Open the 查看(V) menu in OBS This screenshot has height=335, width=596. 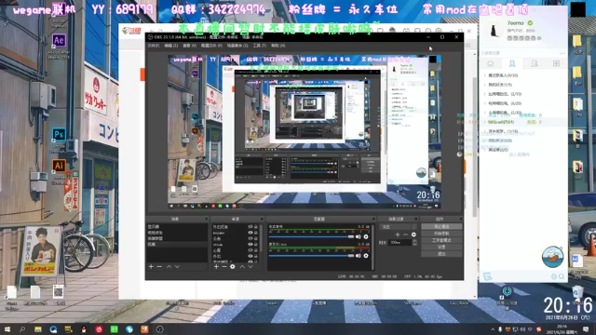[189, 46]
